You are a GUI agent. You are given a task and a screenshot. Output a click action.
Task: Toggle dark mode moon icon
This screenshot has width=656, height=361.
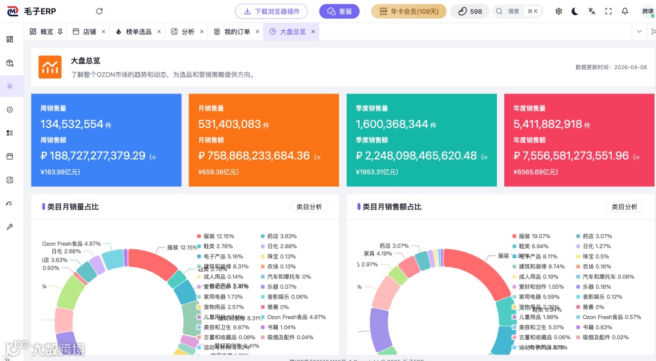point(575,12)
